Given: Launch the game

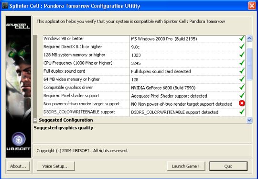Looking at the screenshot, I should coord(186,166).
